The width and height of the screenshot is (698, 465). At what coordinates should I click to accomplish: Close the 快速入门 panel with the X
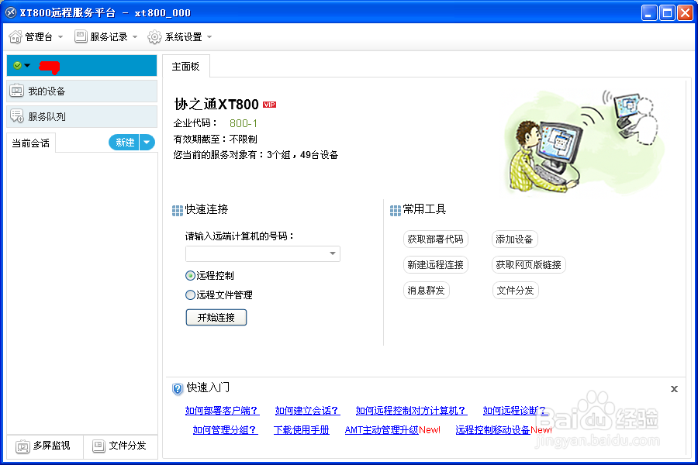(x=674, y=387)
